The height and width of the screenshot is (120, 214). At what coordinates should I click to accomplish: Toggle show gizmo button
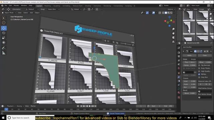click(147, 13)
